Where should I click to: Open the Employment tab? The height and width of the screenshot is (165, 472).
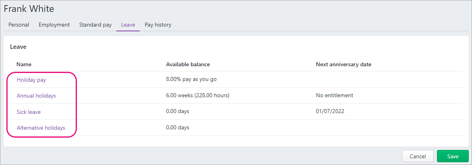point(54,25)
